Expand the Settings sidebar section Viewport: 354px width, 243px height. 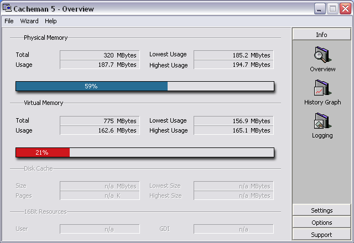point(321,210)
